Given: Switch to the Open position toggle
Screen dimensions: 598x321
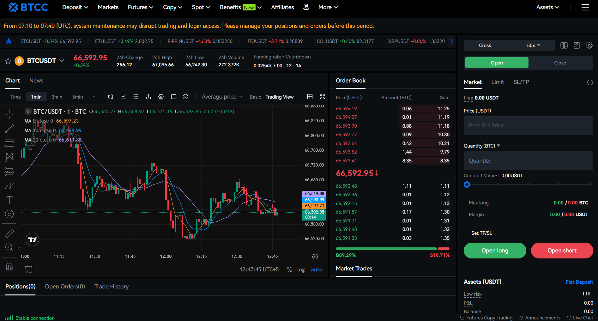Looking at the screenshot, I should tap(497, 63).
